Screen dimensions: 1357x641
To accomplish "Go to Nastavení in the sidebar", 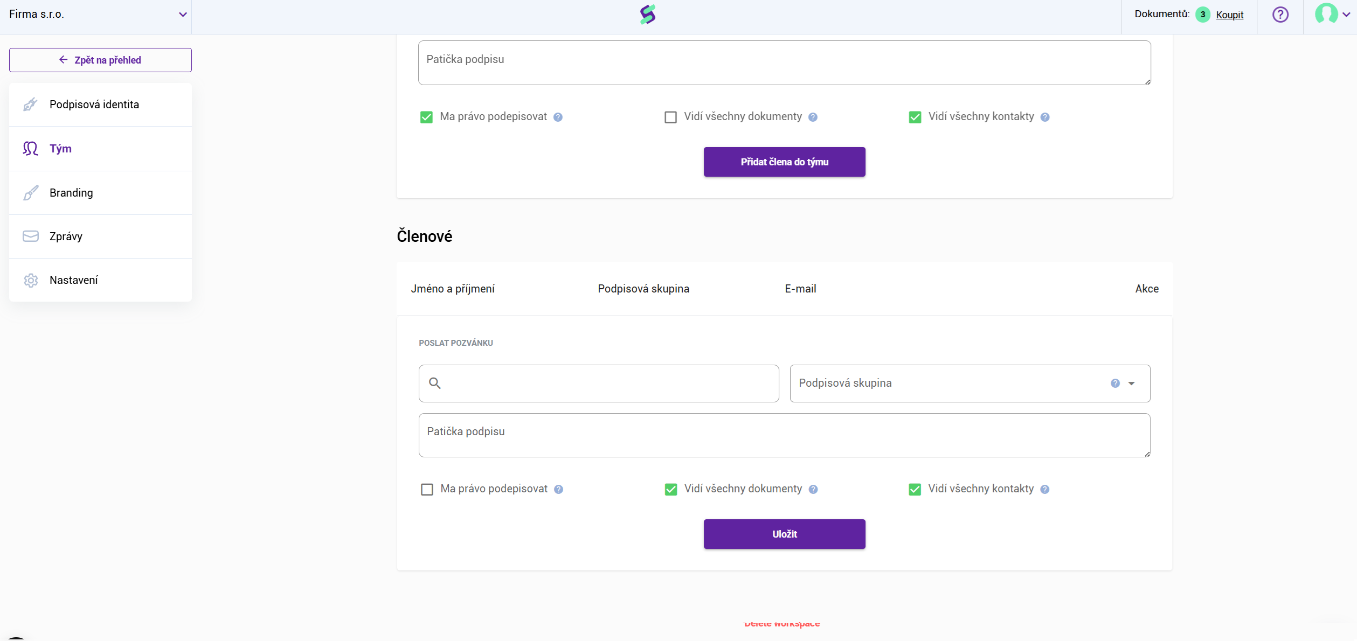I will [x=74, y=280].
